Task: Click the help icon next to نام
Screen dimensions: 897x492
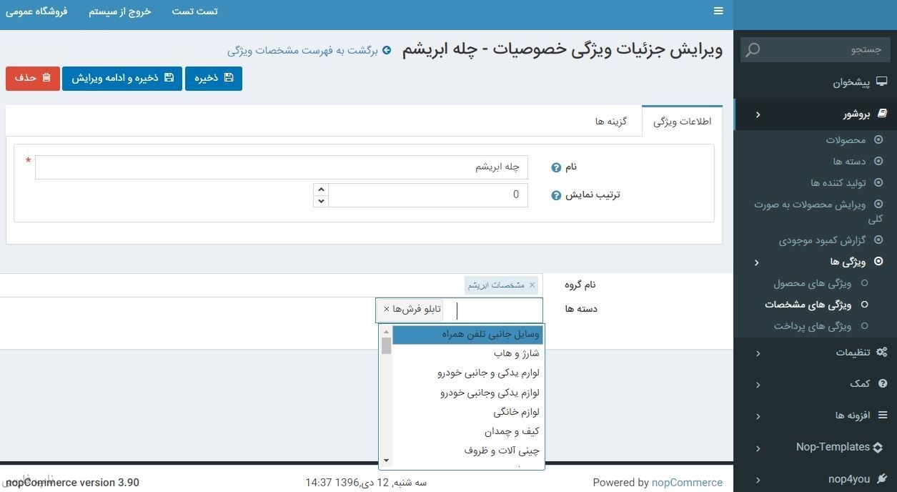Action: 556,167
